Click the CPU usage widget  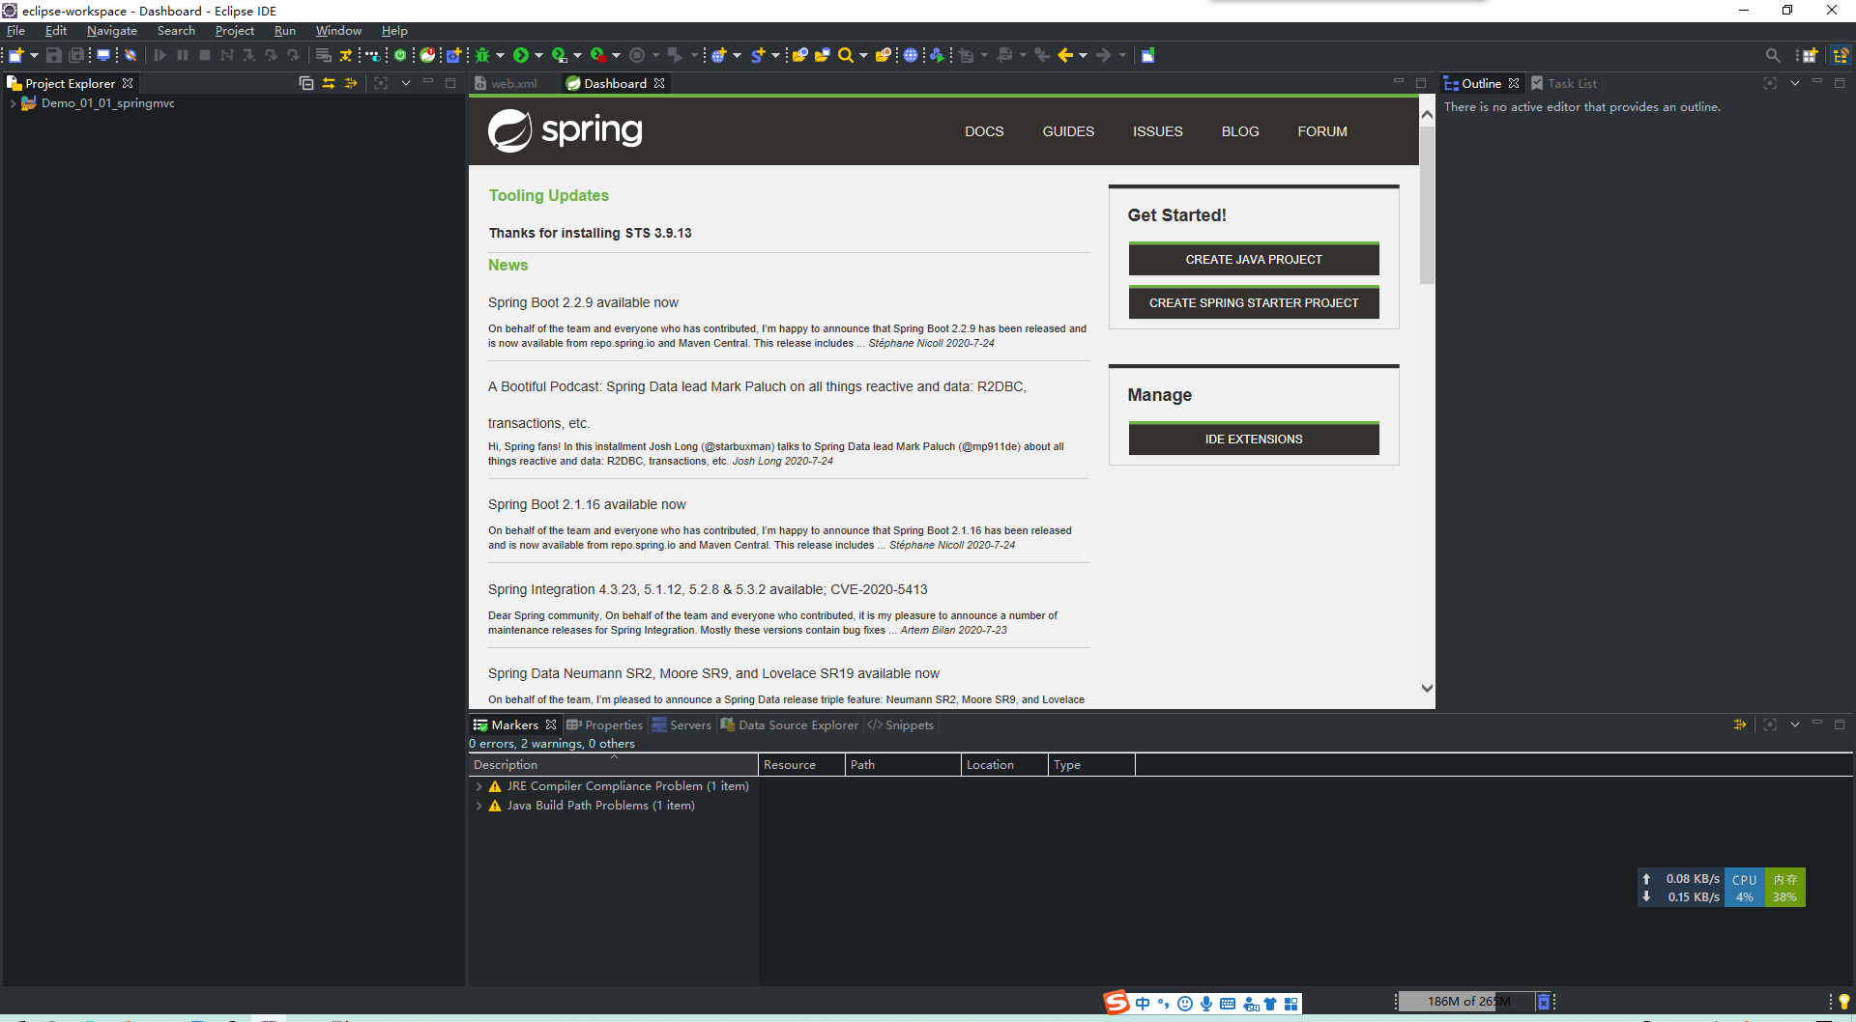(1744, 888)
